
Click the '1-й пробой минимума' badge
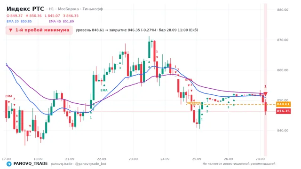pyautogui.click(x=39, y=30)
